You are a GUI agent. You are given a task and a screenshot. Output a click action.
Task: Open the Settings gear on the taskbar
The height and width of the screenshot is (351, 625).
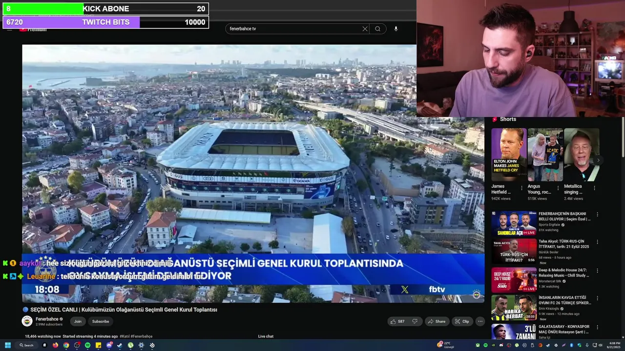coord(141,345)
